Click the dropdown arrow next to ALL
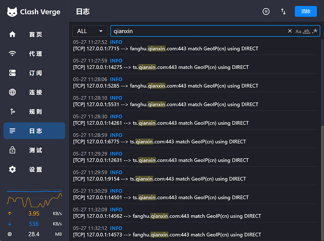The width and height of the screenshot is (324, 241). click(101, 31)
